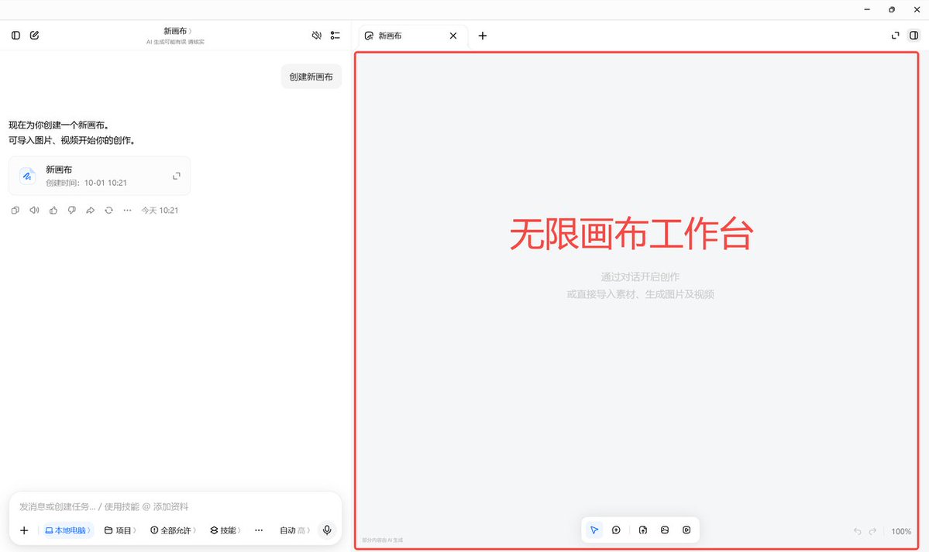Toggle the split-view panel icon at top right
The width and height of the screenshot is (929, 552).
click(914, 36)
